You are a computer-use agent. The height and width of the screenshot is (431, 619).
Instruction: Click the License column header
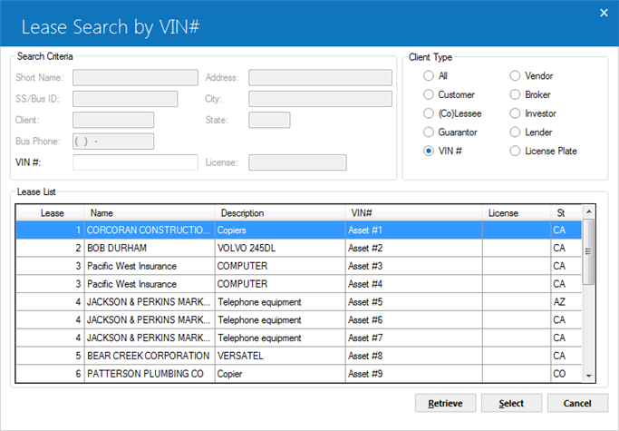(517, 213)
